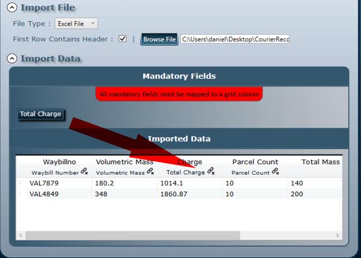Viewport: 361px width, 258px height.
Task: Select the Waybillno column header
Action: pyautogui.click(x=58, y=162)
